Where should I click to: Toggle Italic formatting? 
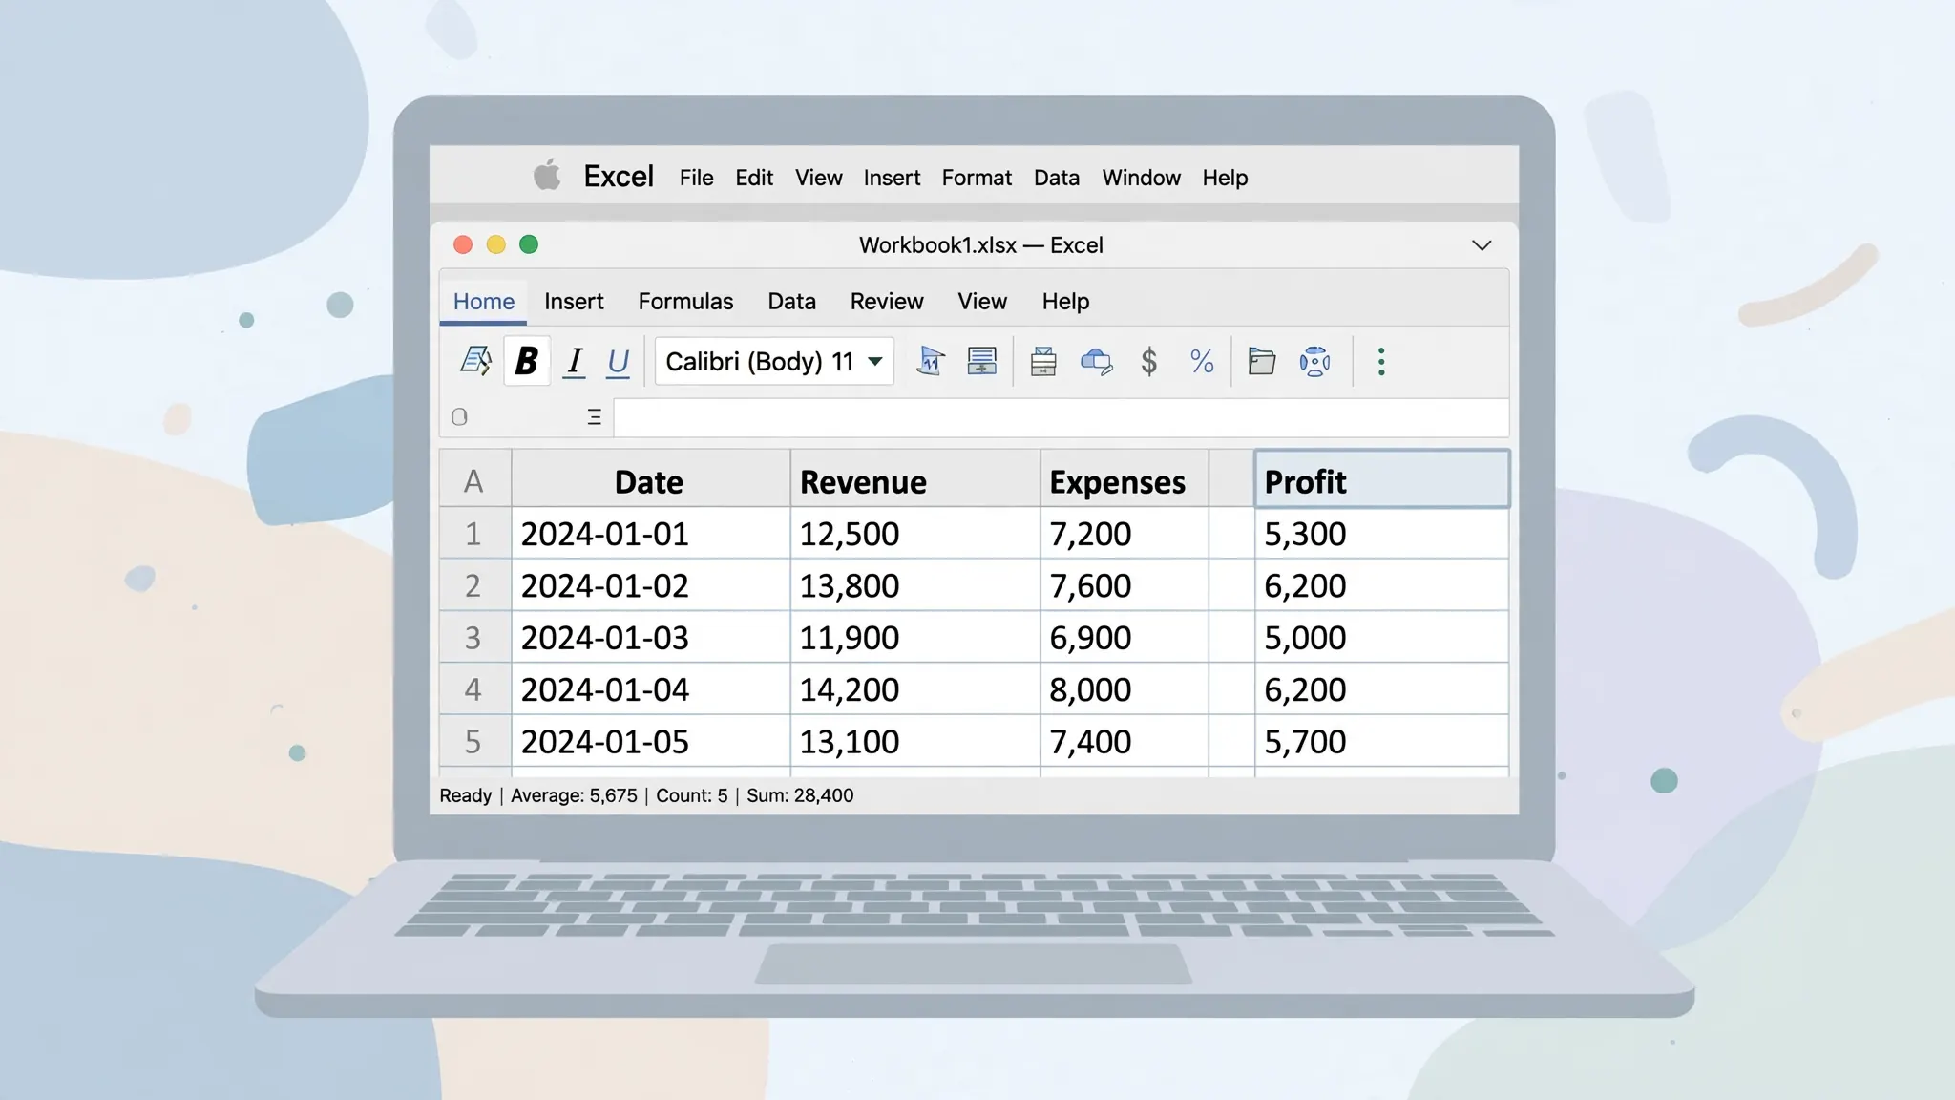(x=574, y=361)
